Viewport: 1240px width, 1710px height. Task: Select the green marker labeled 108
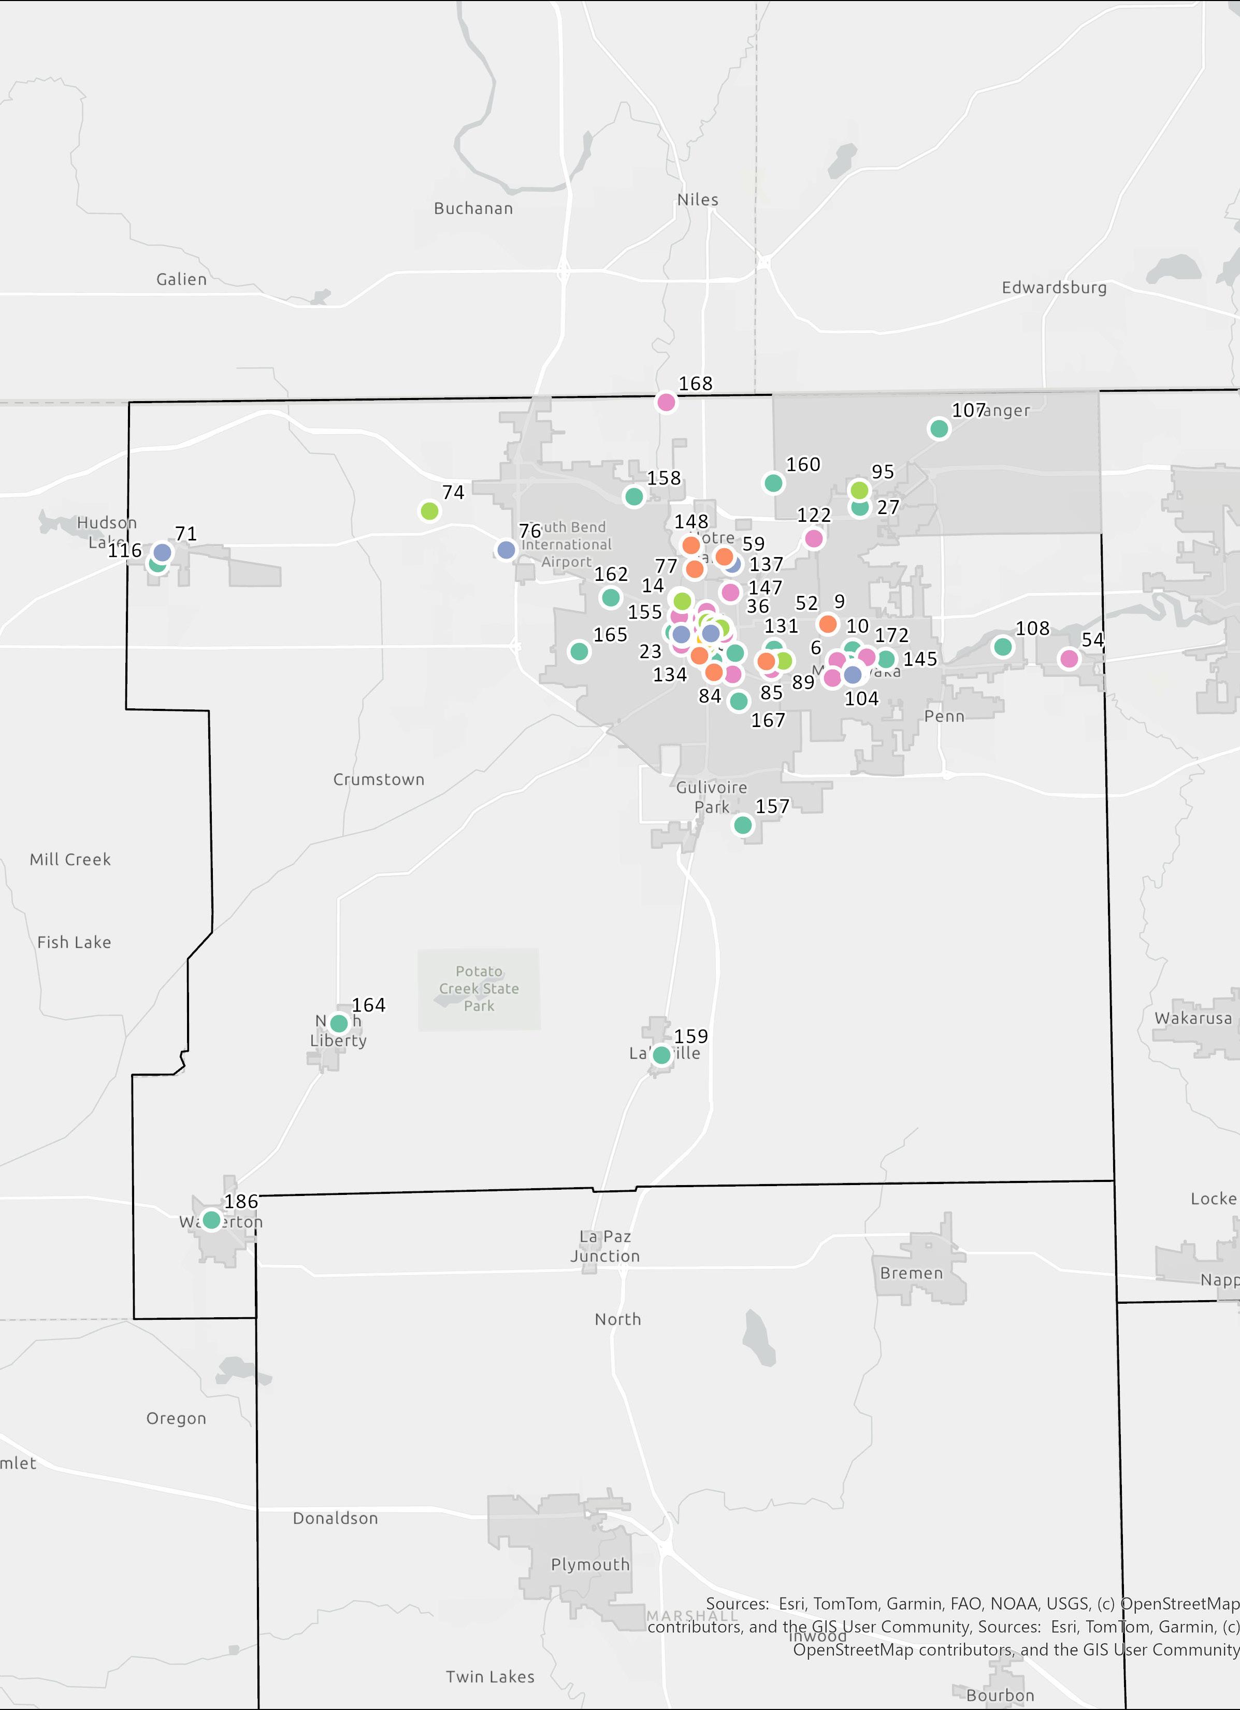point(1003,646)
